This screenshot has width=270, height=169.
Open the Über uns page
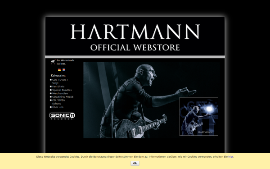(x=58, y=107)
